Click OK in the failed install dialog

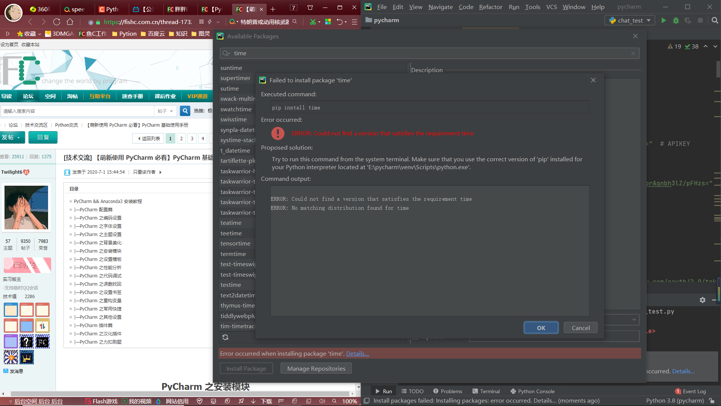click(x=541, y=328)
